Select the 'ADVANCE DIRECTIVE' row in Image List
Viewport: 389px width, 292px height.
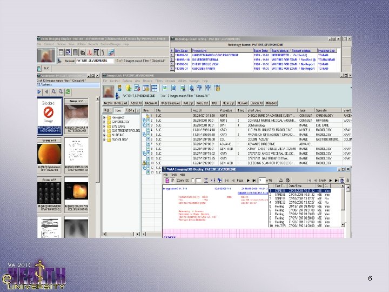click(246, 144)
